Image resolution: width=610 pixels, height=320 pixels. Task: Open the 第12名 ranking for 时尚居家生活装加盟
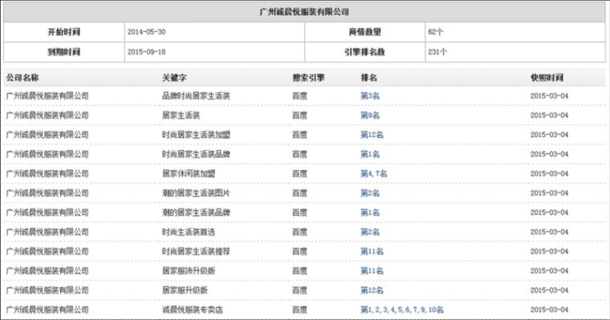372,135
